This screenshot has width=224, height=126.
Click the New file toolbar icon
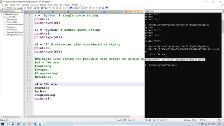tap(2, 8)
